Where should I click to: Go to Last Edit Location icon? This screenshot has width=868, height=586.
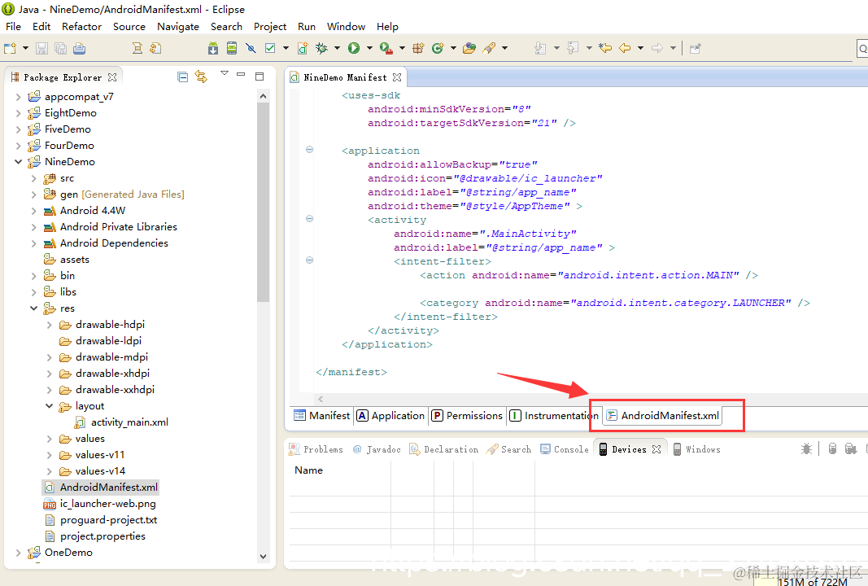tap(605, 48)
